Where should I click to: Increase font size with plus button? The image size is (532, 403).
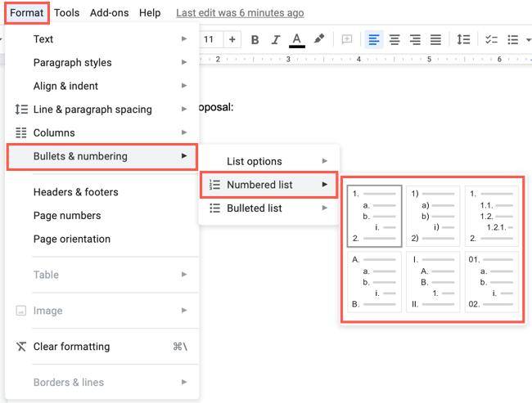(232, 40)
